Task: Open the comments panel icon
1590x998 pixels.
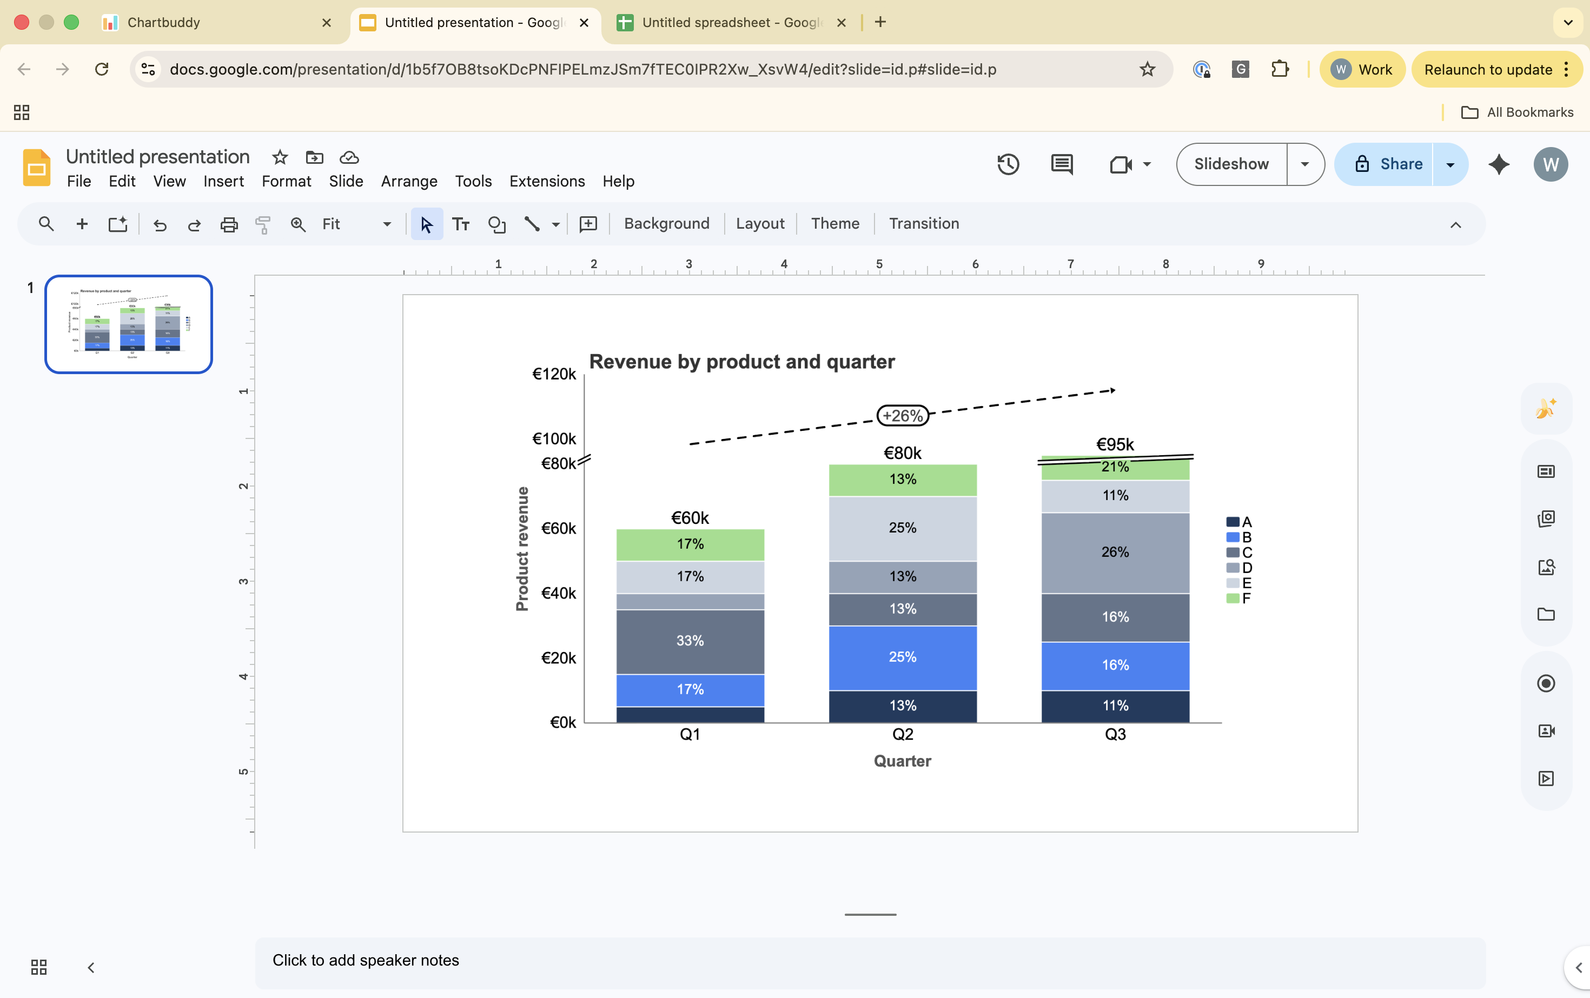Action: tap(1061, 164)
